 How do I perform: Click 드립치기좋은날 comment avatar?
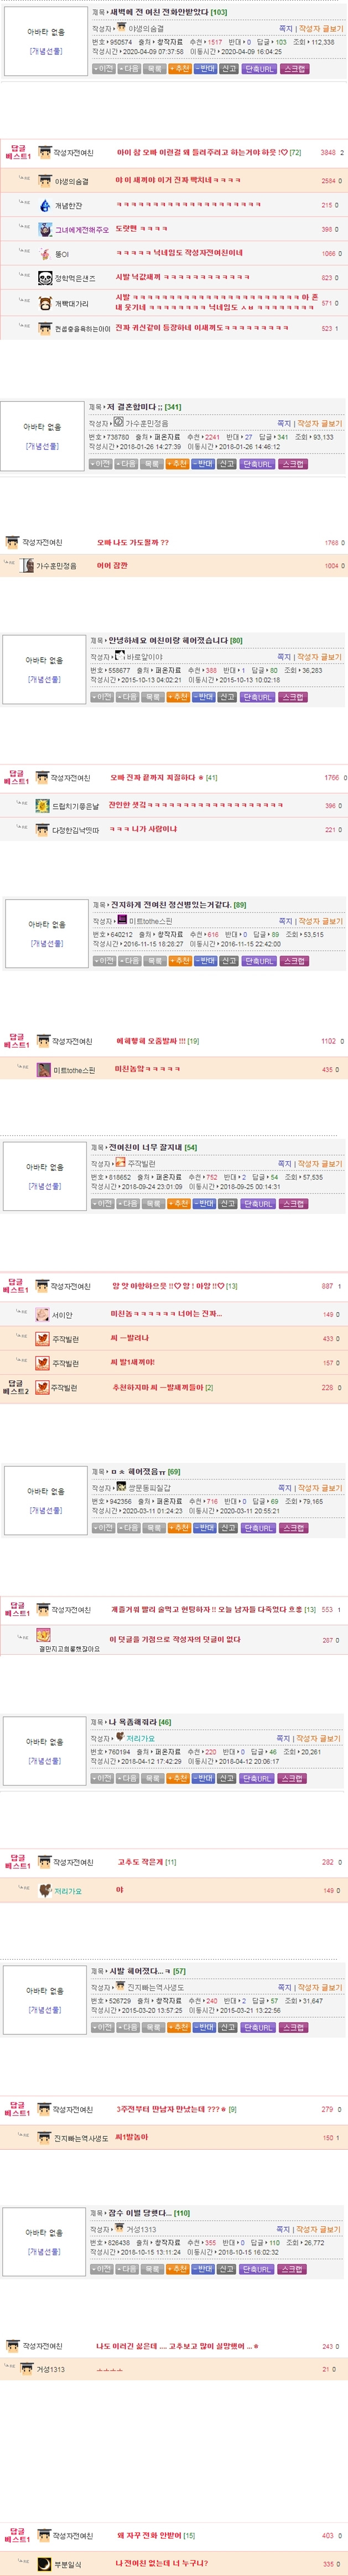42,805
